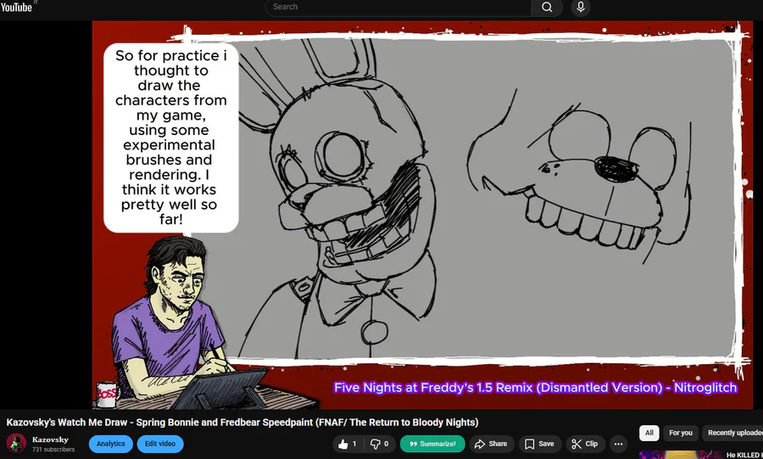This screenshot has width=763, height=459.
Task: Click into the Search input field
Action: (x=398, y=7)
